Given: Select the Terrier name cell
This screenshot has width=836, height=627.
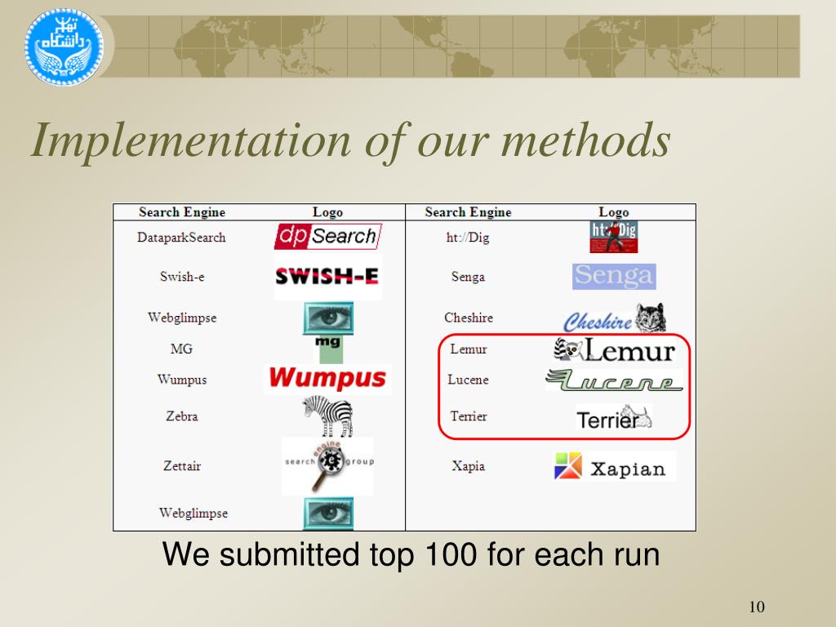Looking at the screenshot, I should (469, 416).
